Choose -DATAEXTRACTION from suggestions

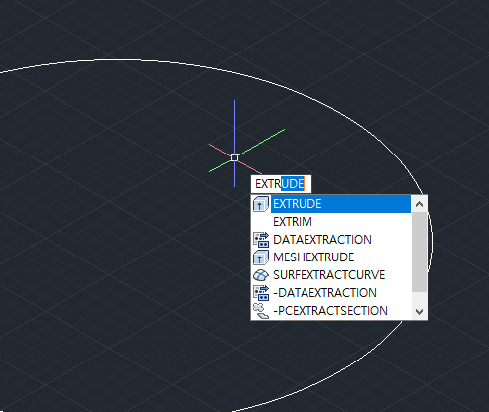point(331,293)
